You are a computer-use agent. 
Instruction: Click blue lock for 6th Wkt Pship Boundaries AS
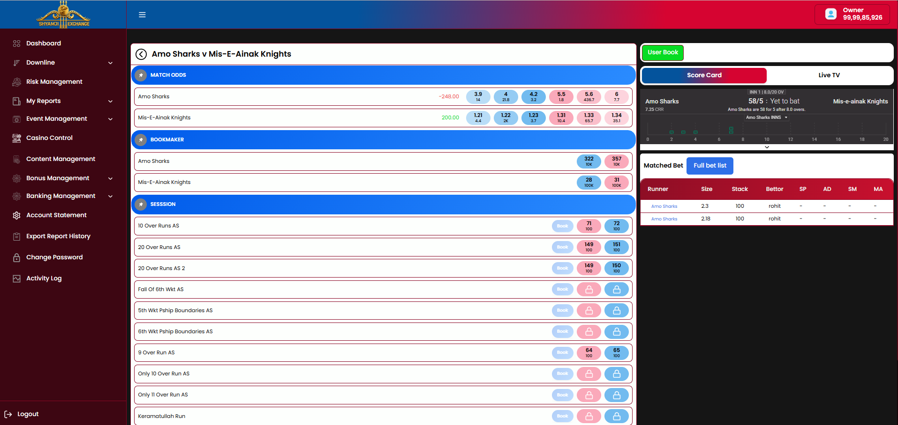coord(617,332)
